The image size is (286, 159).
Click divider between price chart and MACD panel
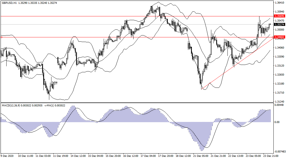[137, 103]
